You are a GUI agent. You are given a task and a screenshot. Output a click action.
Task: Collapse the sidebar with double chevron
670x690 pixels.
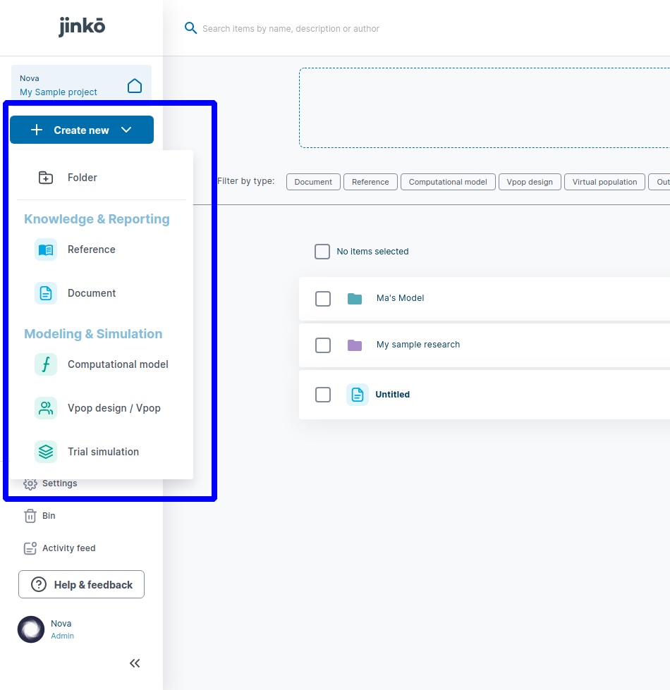[x=135, y=663]
